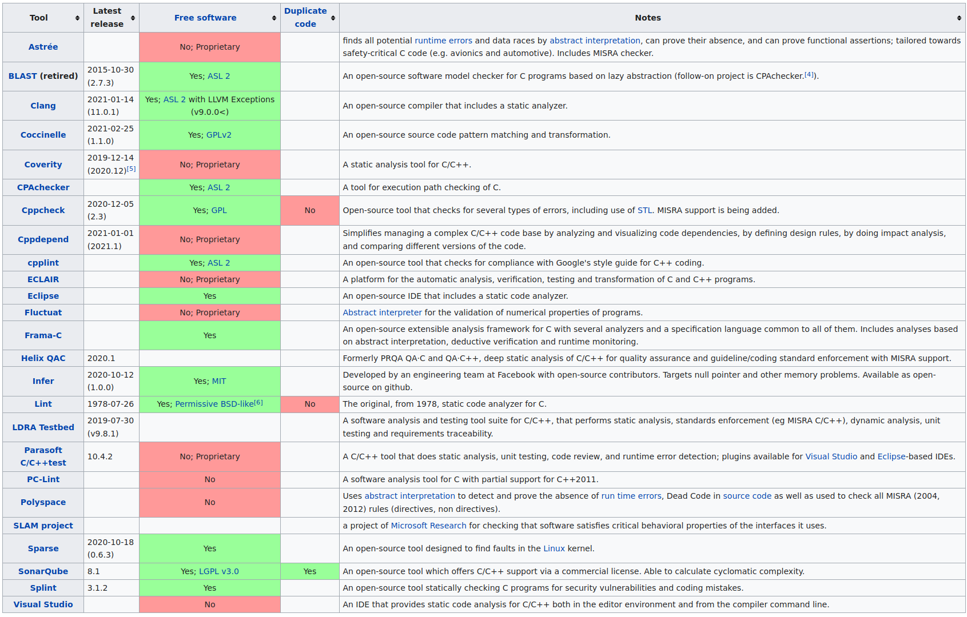The height and width of the screenshot is (617, 967).
Task: Open the Coverity tool link
Action: point(43,165)
